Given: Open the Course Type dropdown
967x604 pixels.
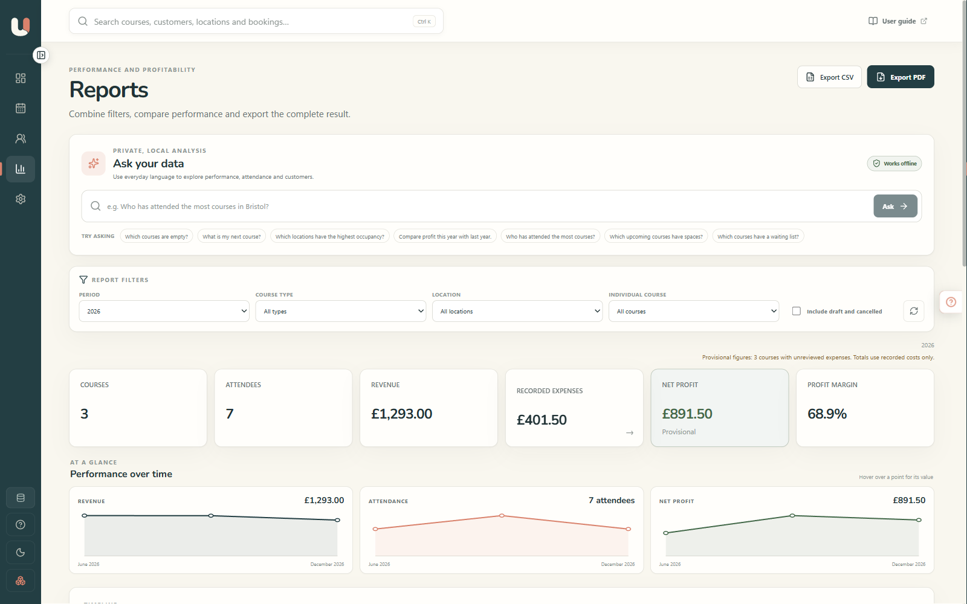Looking at the screenshot, I should click(341, 311).
